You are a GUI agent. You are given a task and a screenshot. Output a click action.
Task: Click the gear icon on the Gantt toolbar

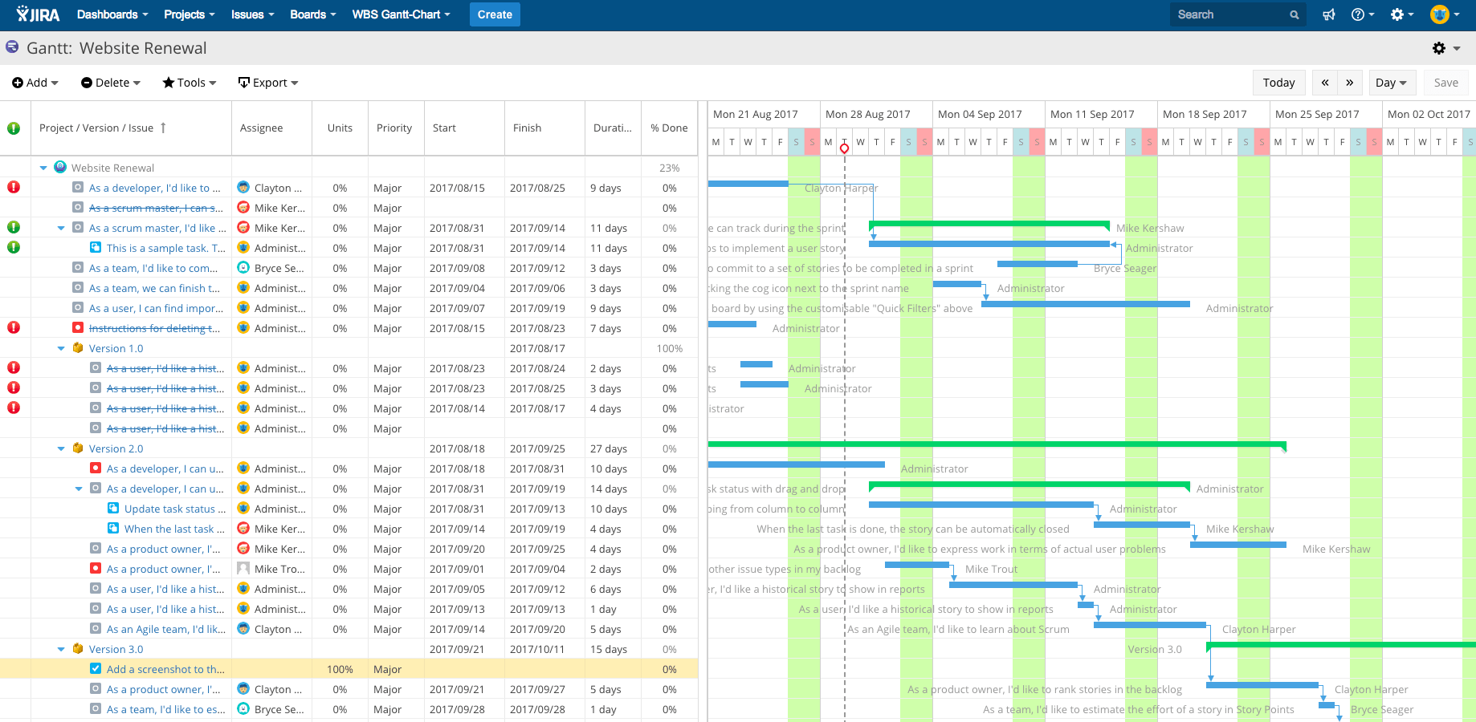click(1439, 48)
